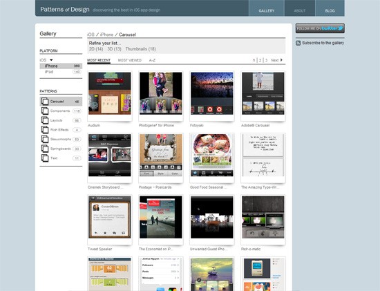This screenshot has width=380, height=291.
Task: Click the Layouts pattern icon
Action: 45,120
